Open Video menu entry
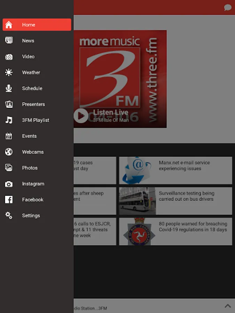The image size is (235, 313). click(37, 56)
